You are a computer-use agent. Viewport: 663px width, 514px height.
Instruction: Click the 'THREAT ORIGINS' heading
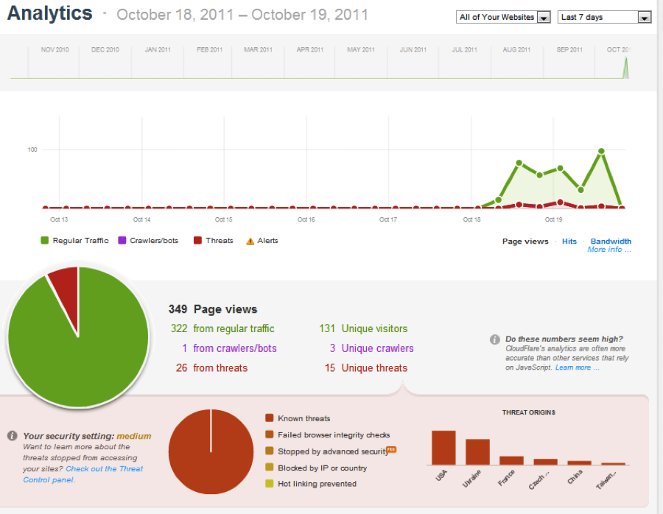[528, 412]
